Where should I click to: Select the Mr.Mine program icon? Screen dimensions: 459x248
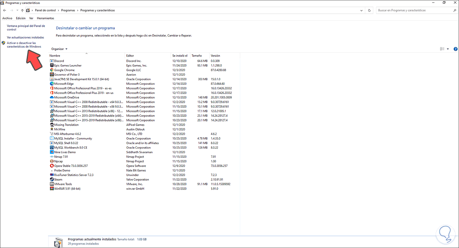coord(52,130)
